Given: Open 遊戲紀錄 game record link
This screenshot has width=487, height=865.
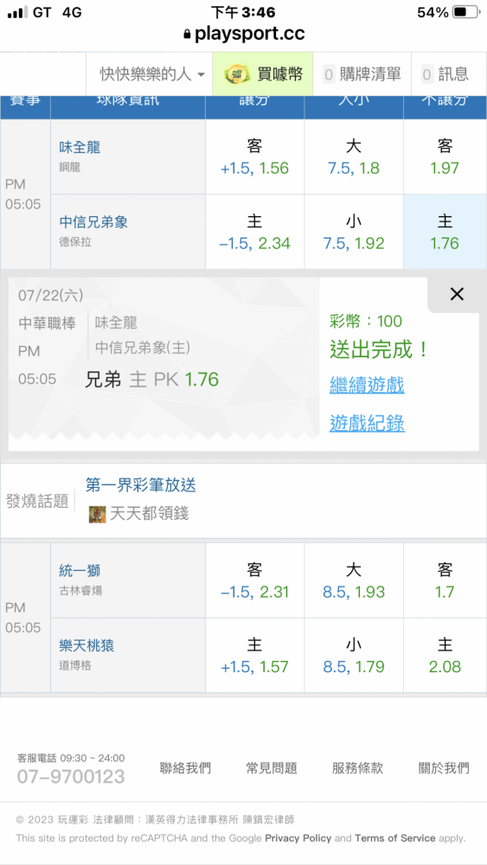Looking at the screenshot, I should 367,424.
